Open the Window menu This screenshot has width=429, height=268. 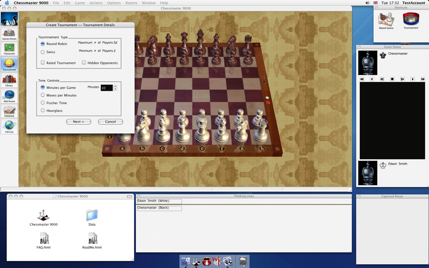149,3
